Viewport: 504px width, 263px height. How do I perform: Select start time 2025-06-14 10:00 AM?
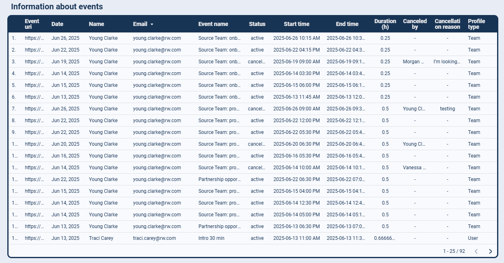coord(296,168)
